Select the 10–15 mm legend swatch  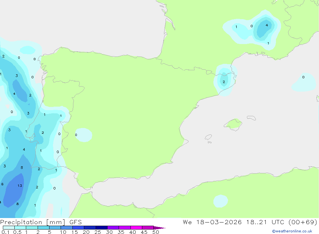pos(67,228)
